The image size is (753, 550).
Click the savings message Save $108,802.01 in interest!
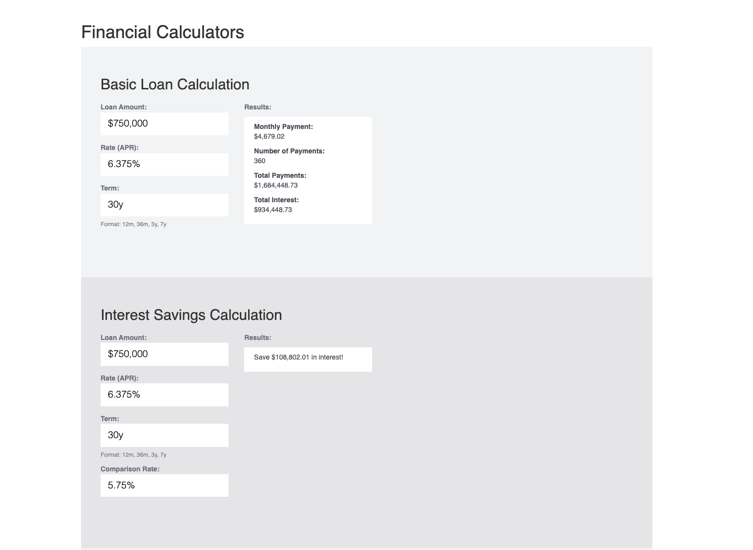pyautogui.click(x=298, y=357)
